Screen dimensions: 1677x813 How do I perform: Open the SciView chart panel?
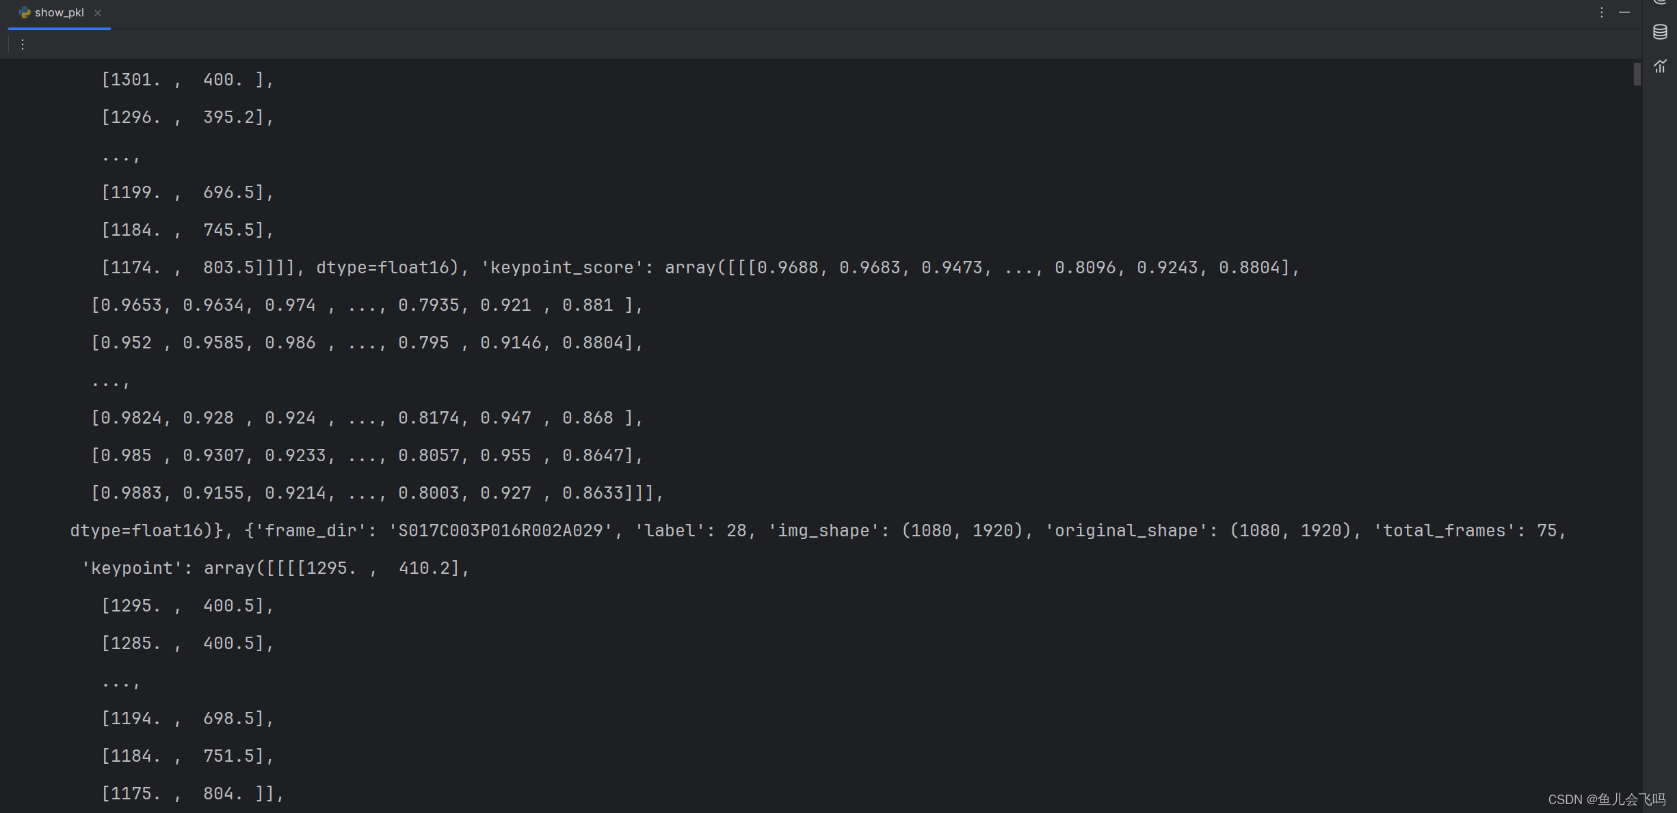(x=1660, y=66)
